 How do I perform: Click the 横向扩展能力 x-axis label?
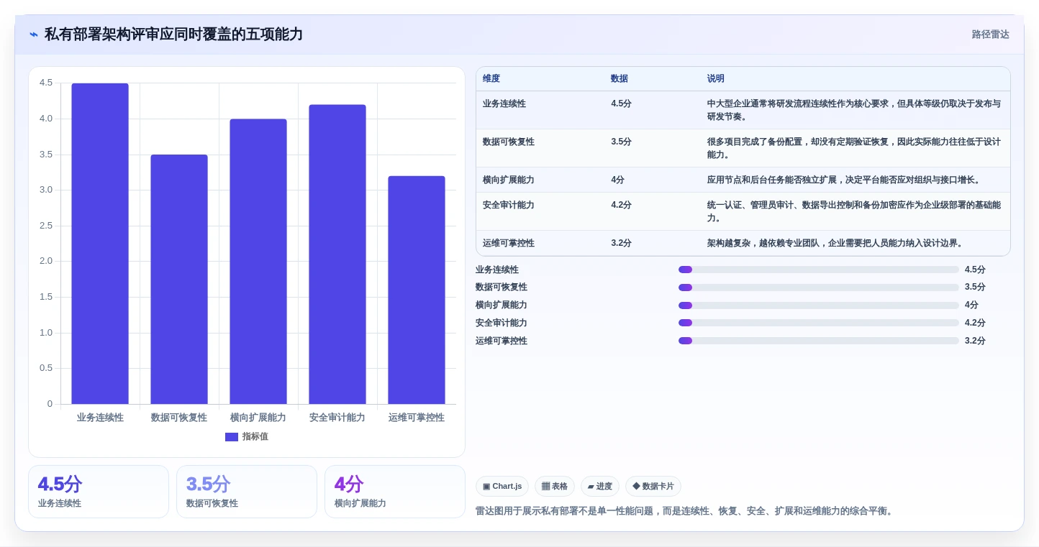pos(258,418)
